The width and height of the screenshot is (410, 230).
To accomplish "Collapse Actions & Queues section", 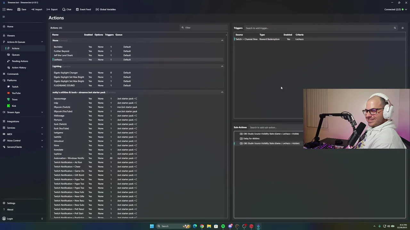I will [x=42, y=42].
